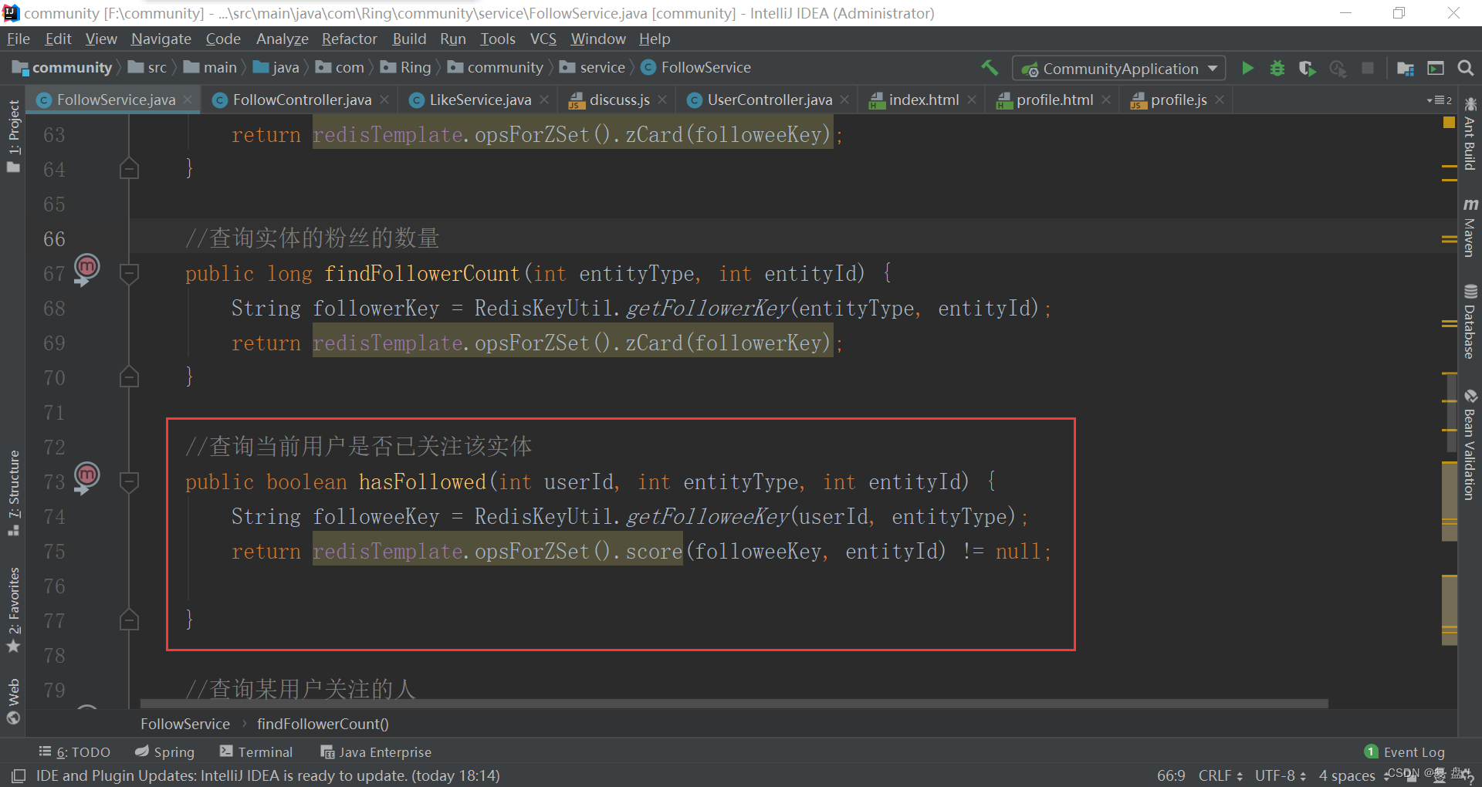The height and width of the screenshot is (787, 1482).
Task: Click FollowService class breadcrumb in navigation bar
Action: click(695, 68)
